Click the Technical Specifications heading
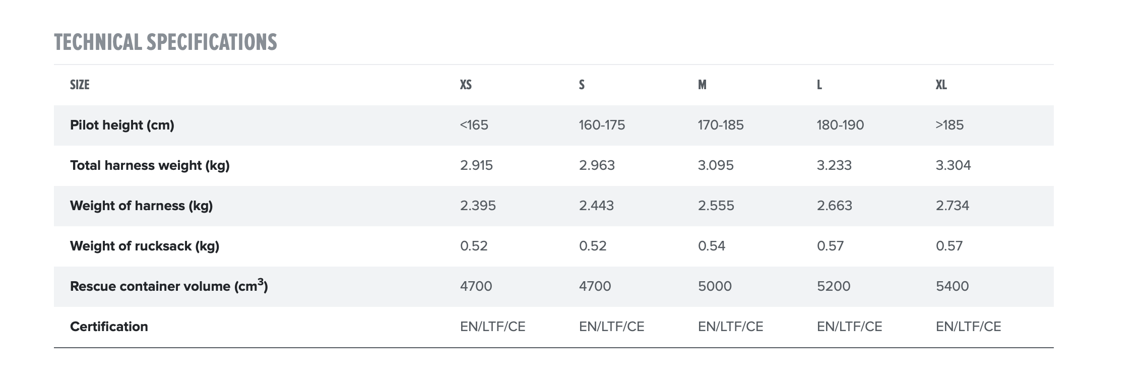The image size is (1142, 385). pyautogui.click(x=165, y=42)
